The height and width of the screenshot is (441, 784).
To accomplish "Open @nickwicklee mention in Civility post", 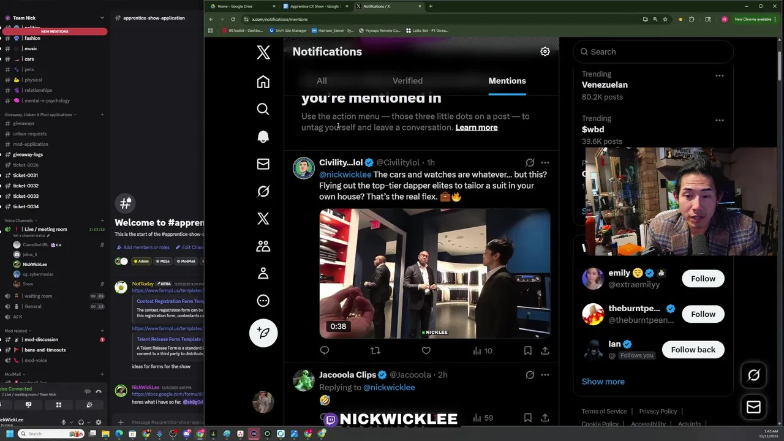I will [x=345, y=175].
